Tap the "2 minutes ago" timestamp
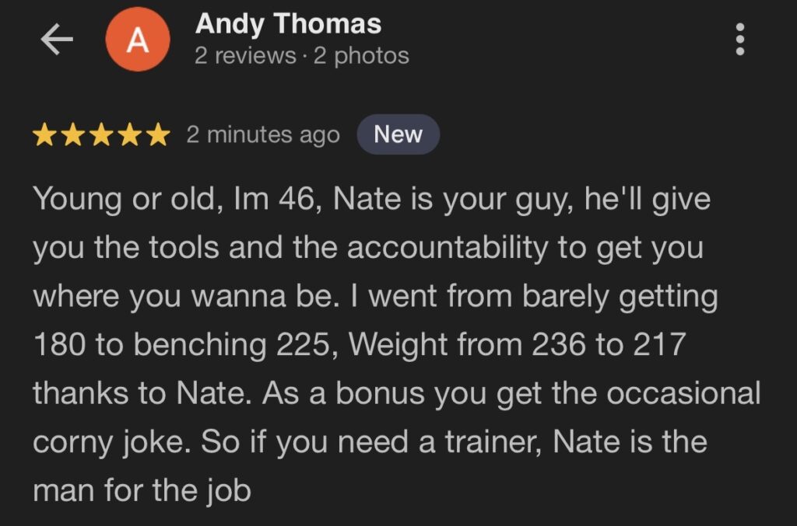Viewport: 797px width, 526px height. (x=263, y=135)
